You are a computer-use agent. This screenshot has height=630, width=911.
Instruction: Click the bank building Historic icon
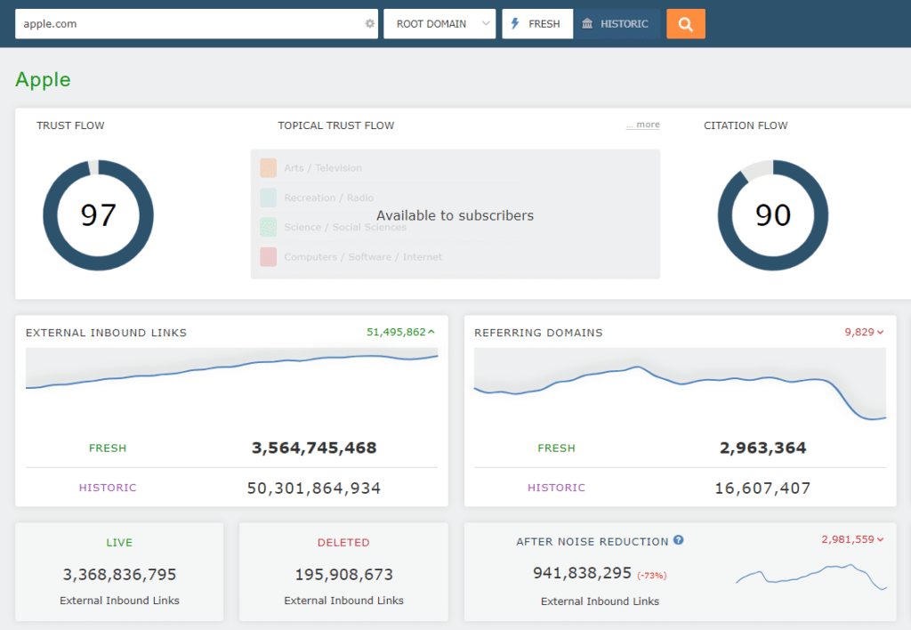click(587, 24)
